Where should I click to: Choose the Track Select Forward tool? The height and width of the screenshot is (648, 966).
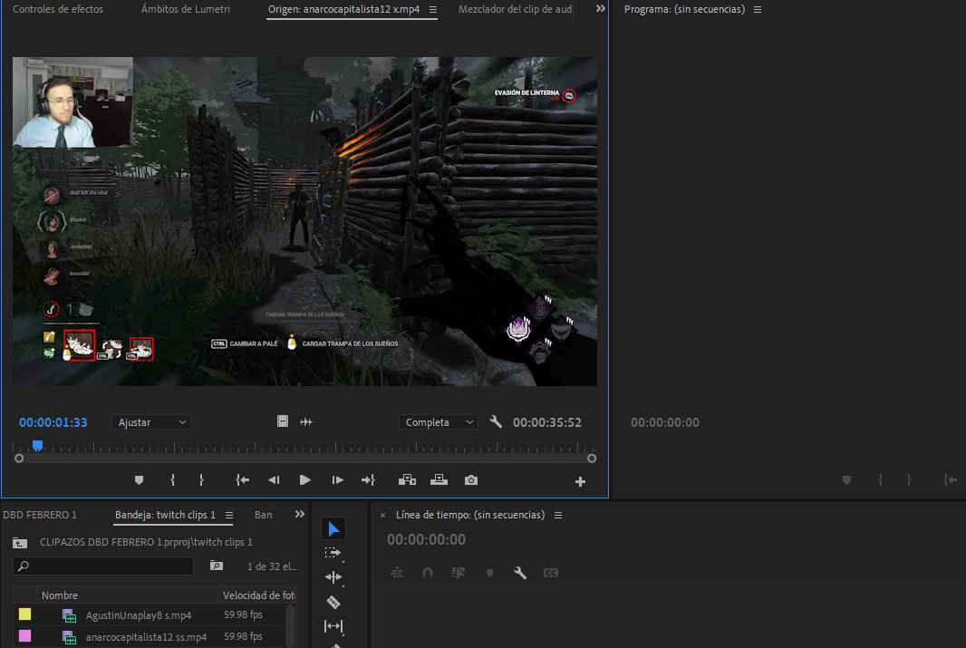333,553
